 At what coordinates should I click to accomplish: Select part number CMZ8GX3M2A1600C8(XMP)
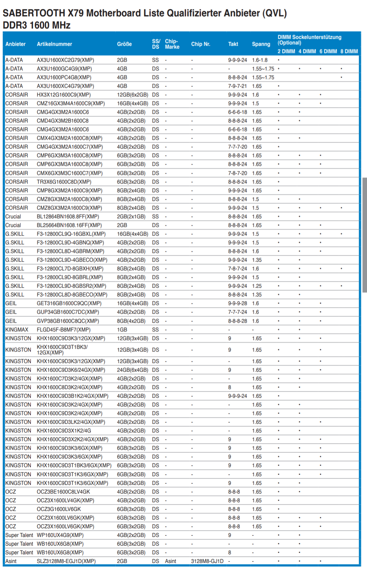point(70,199)
